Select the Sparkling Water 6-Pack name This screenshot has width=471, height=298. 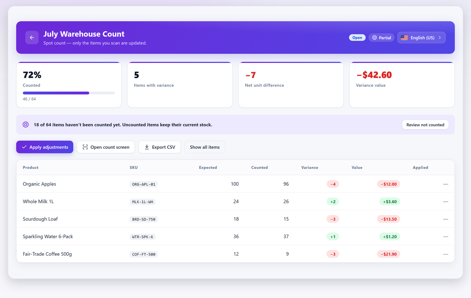[48, 237]
